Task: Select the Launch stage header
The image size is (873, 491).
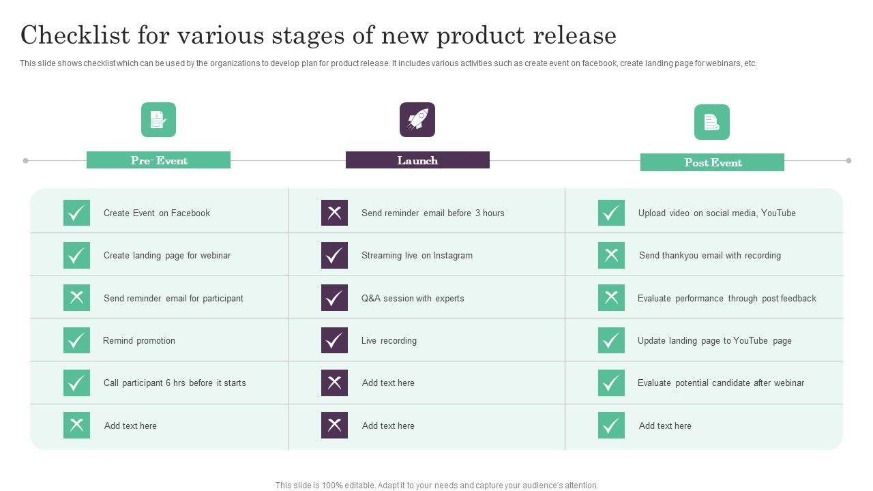Action: pos(417,160)
